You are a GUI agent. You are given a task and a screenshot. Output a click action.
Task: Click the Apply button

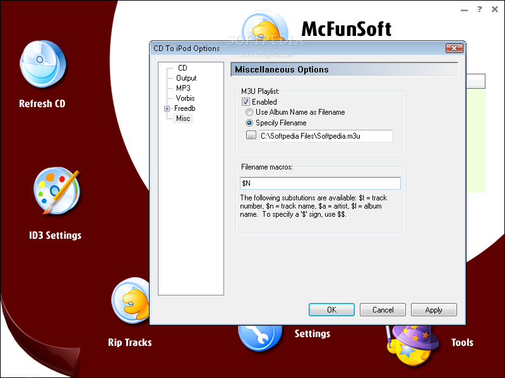(x=434, y=309)
